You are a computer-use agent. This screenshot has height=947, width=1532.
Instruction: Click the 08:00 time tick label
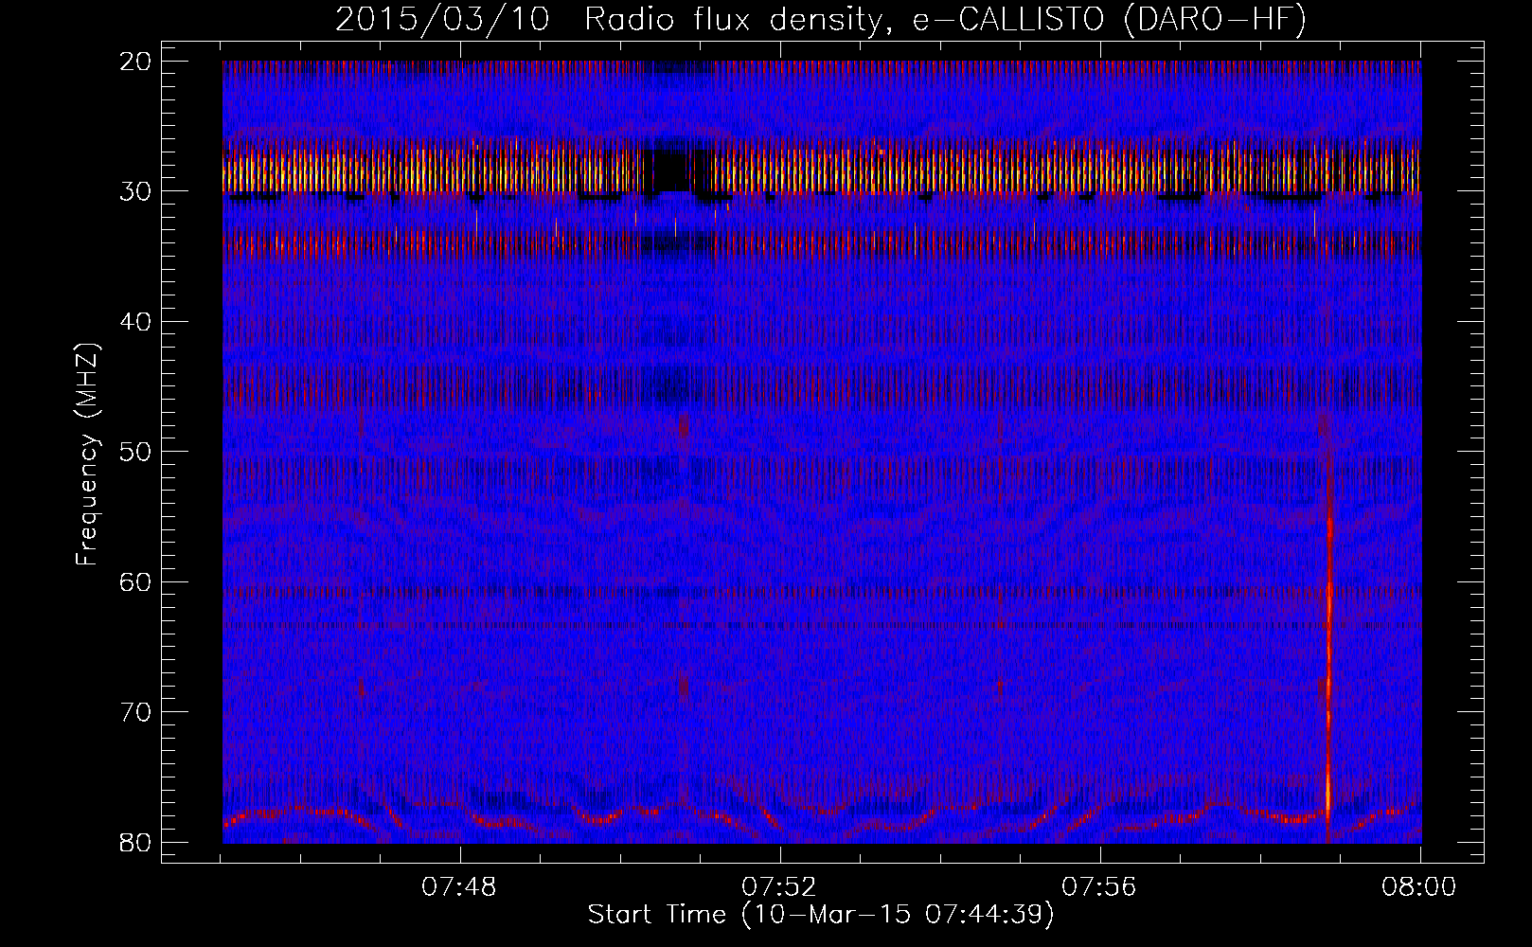[x=1419, y=887]
